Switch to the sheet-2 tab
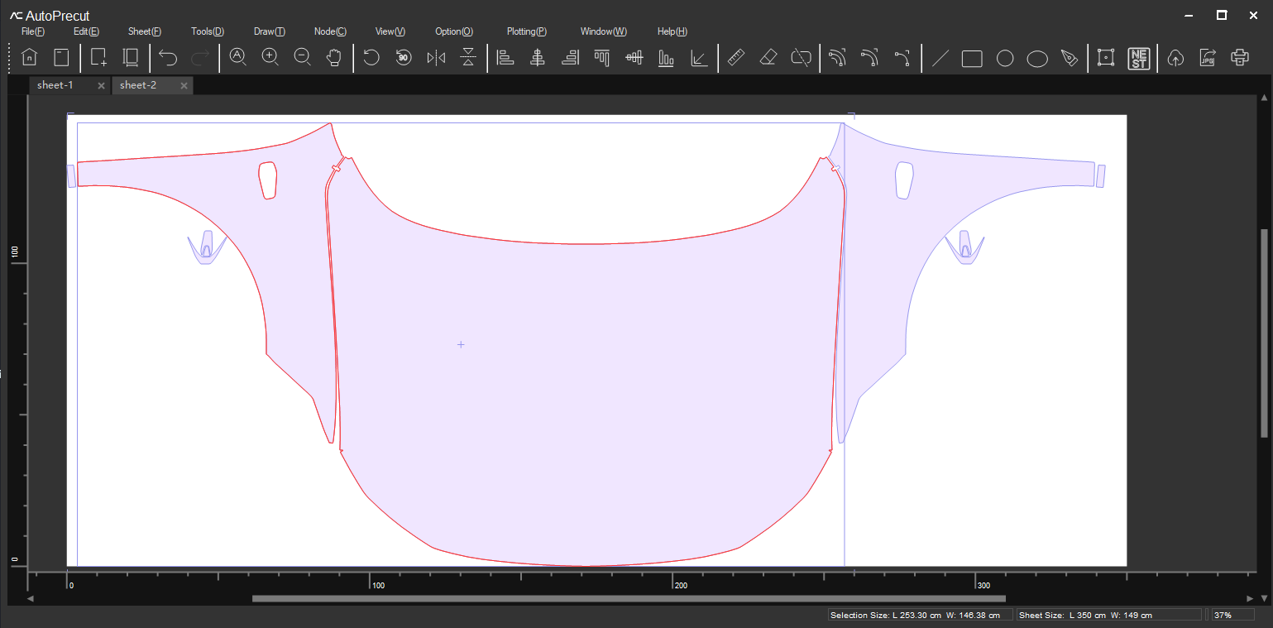The height and width of the screenshot is (628, 1273). tap(138, 85)
